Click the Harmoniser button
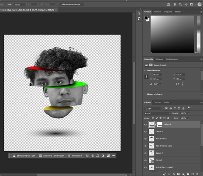This screenshot has height=176, width=203. [75, 156]
